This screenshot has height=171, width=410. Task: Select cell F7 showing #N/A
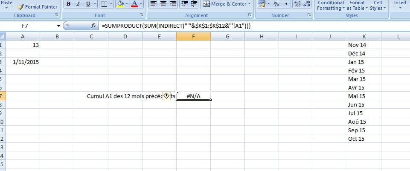pos(194,96)
